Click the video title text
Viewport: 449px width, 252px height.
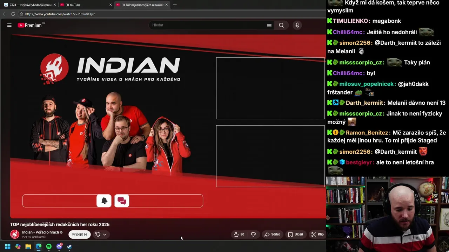(x=60, y=225)
